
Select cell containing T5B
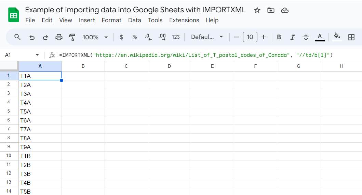pos(40,191)
